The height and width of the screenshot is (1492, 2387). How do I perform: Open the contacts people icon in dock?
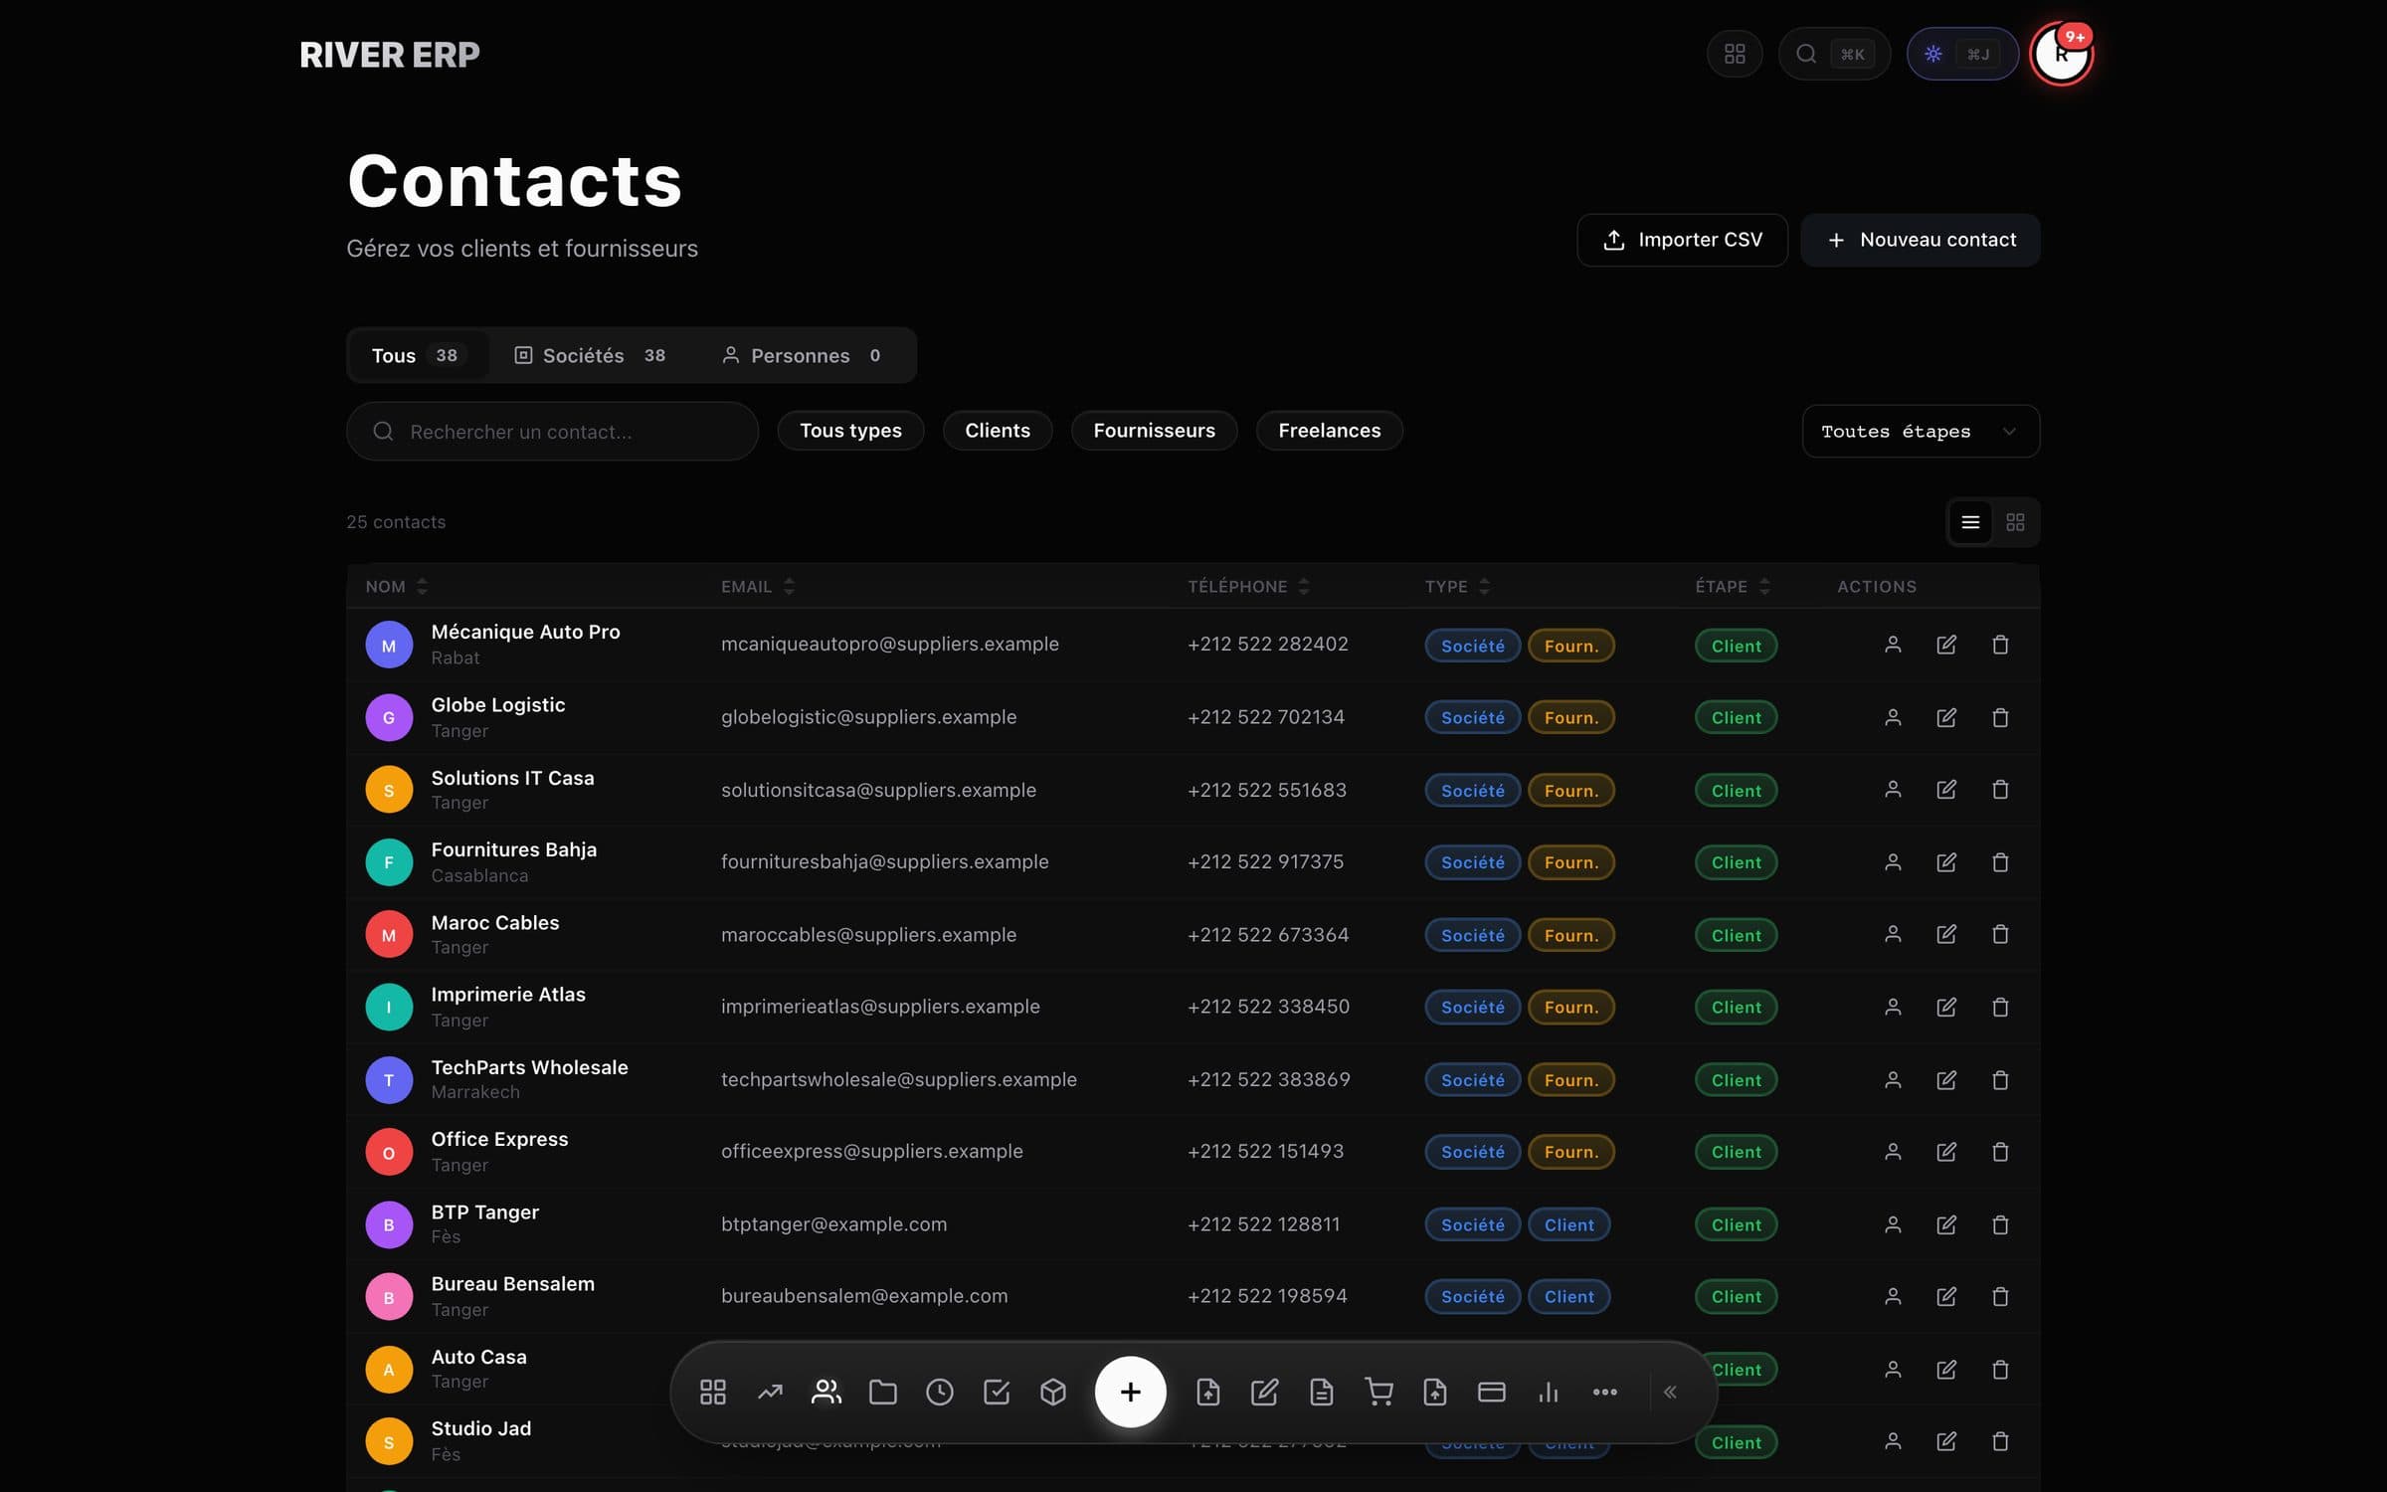(826, 1392)
